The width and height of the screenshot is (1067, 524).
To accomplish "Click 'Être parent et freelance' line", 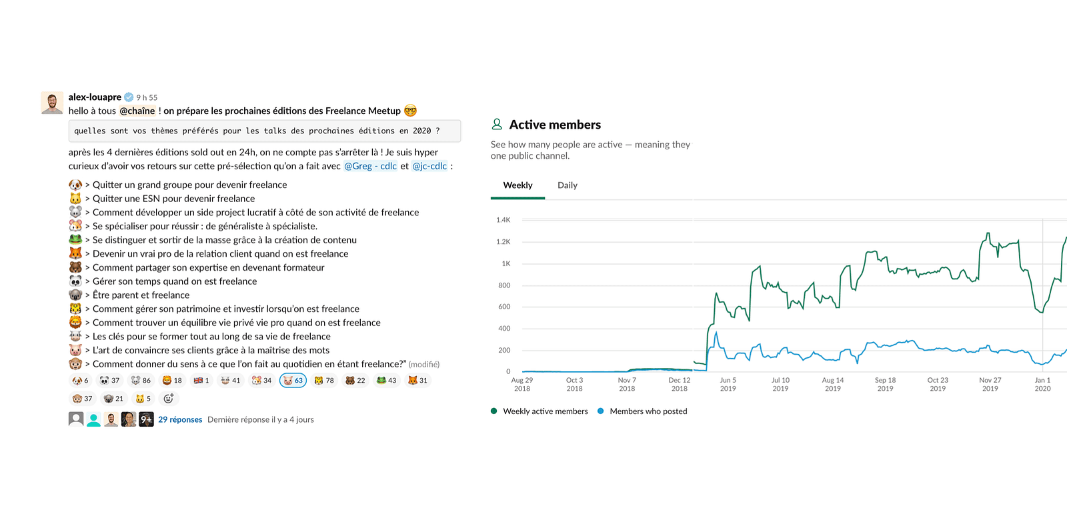I will pyautogui.click(x=141, y=295).
